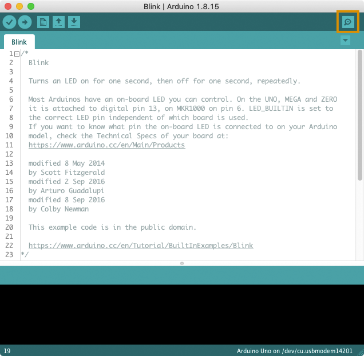364x356 pixels.
Task: Click the 'Arduino Uno on /dev/cu.usbmodem14201' status text
Action: point(294,351)
